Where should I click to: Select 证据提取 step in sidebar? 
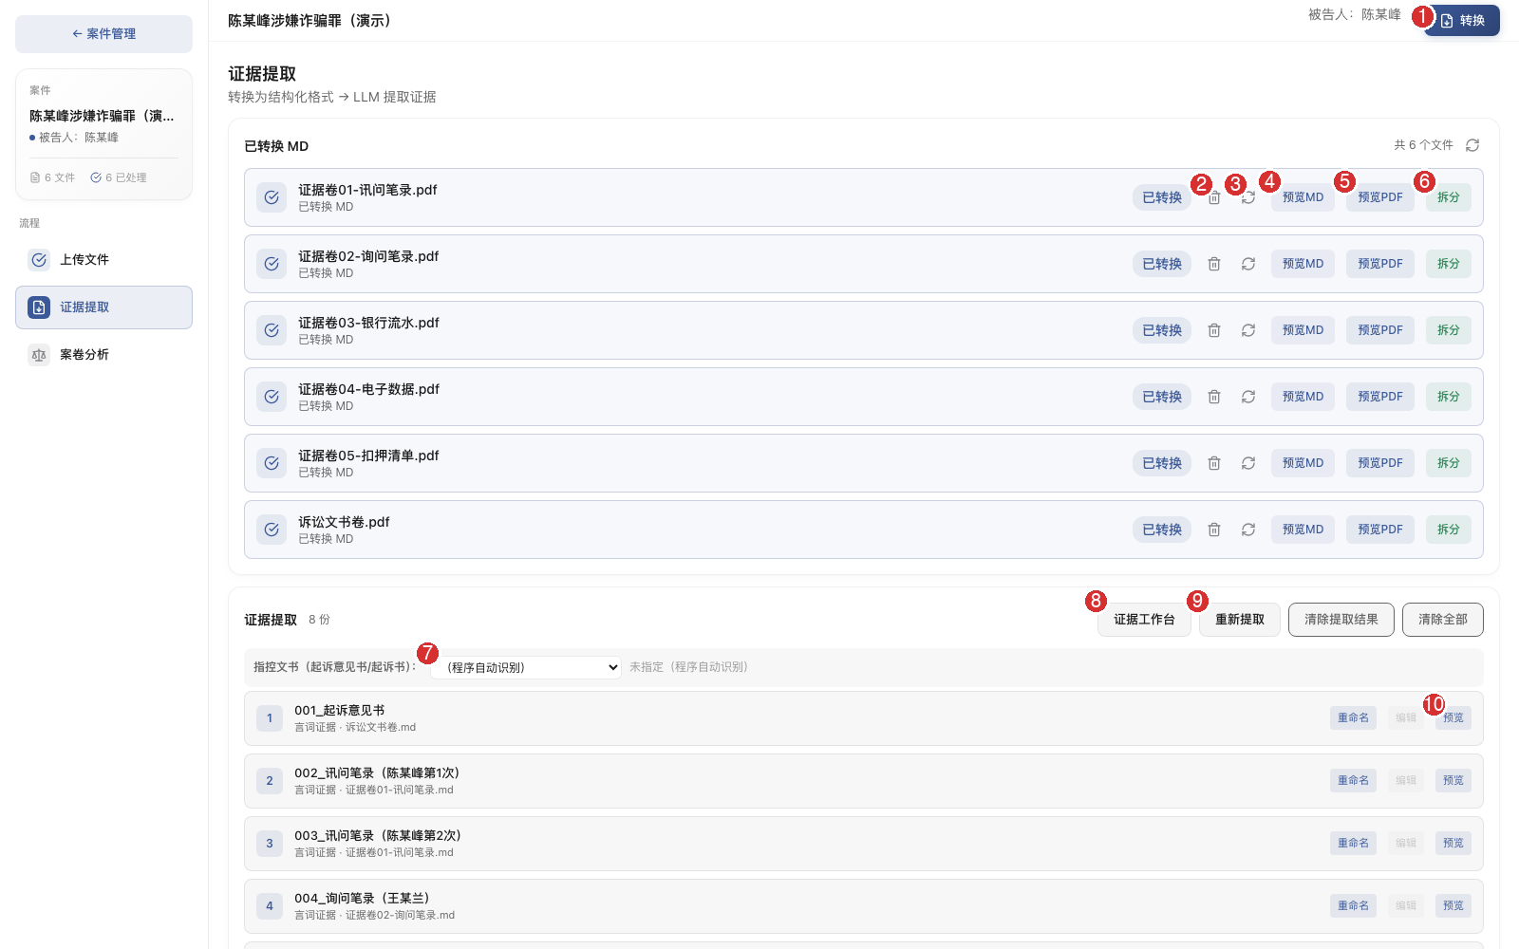tap(103, 307)
